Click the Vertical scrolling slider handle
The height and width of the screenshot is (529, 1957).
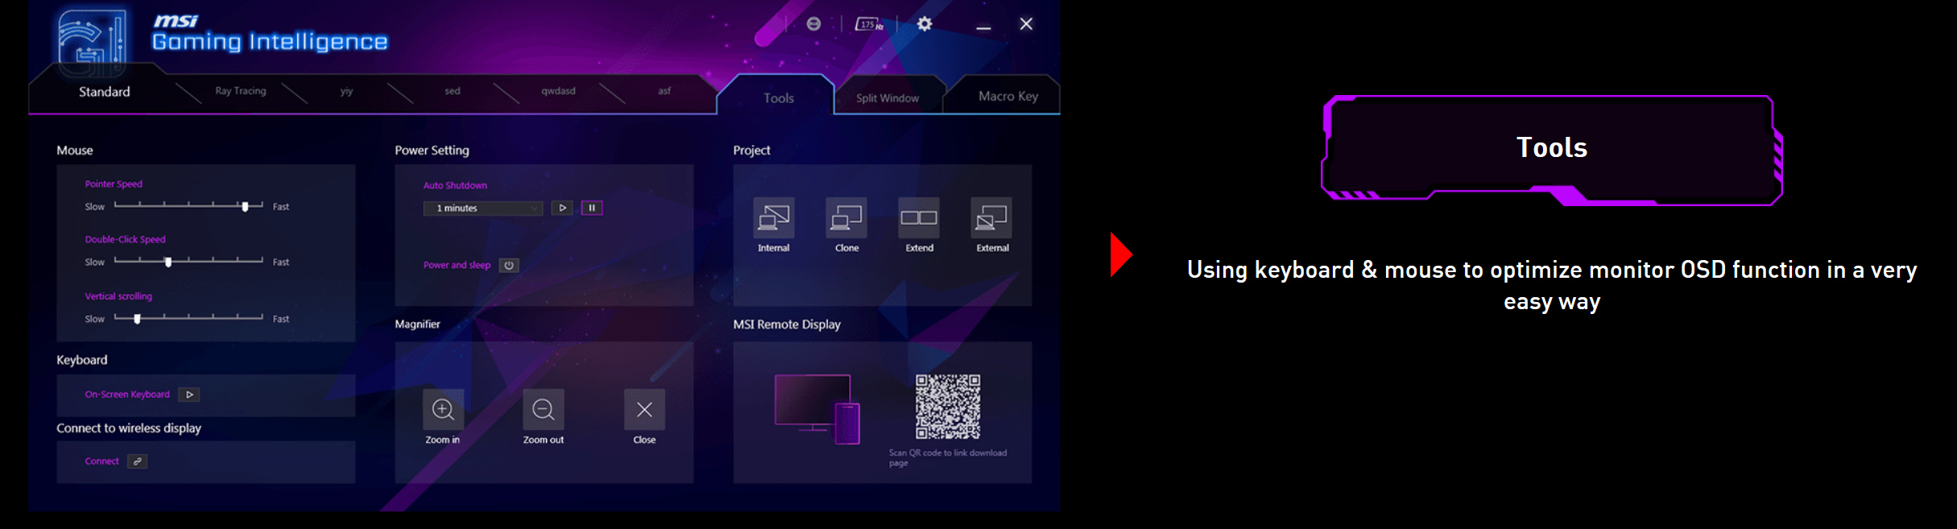pos(138,319)
